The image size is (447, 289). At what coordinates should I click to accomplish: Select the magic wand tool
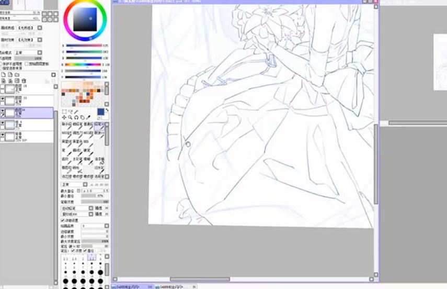(x=77, y=112)
